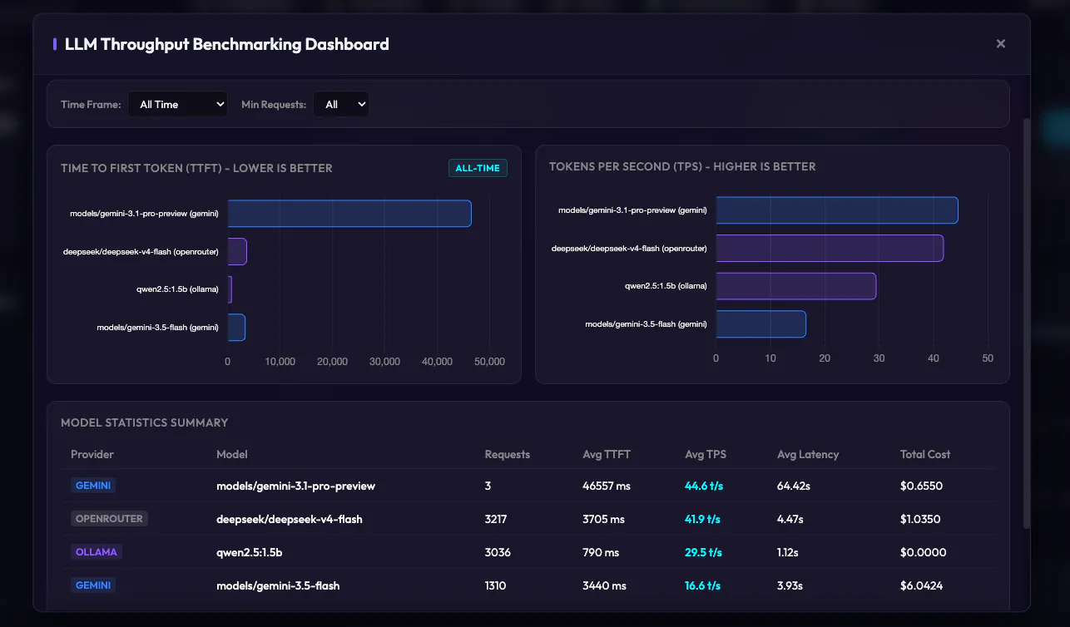This screenshot has width=1070, height=627.
Task: Click the 1310 requests value
Action: coord(496,585)
